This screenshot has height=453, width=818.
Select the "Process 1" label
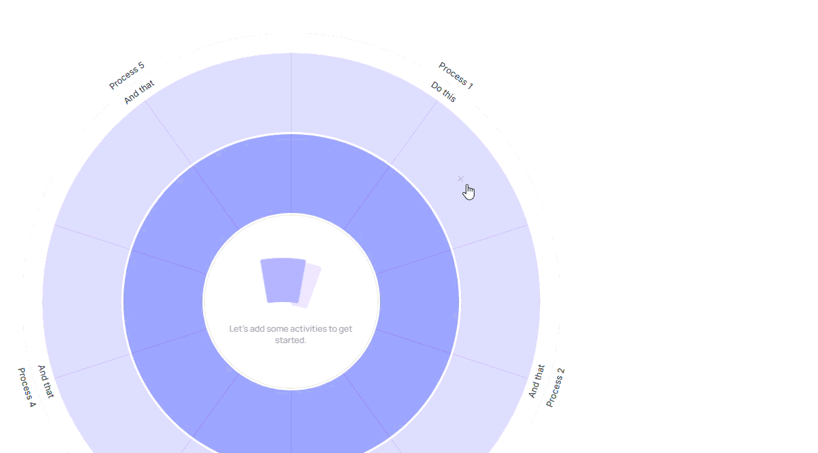(x=456, y=75)
